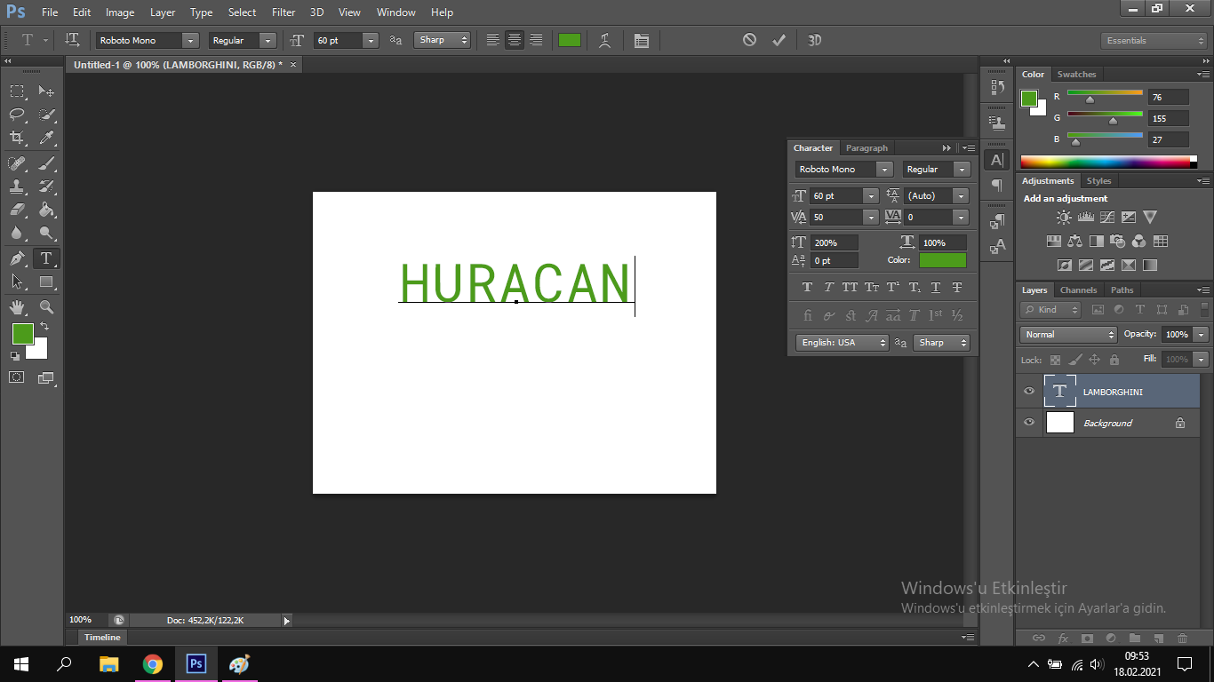
Task: Open font style Regular dropdown in options bar
Action: (268, 40)
